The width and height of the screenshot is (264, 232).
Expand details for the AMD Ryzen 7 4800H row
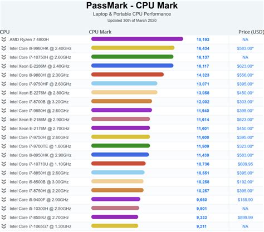coord(4,40)
